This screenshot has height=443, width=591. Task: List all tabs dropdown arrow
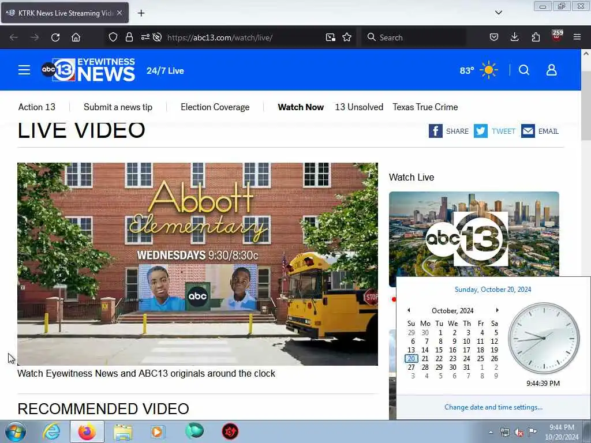498,13
